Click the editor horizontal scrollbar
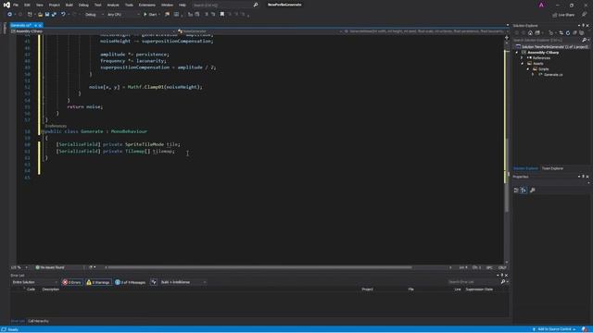This screenshot has height=333, width=593. tap(259, 267)
